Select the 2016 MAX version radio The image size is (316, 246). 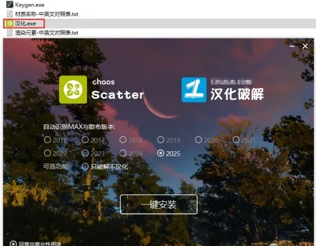click(x=48, y=140)
